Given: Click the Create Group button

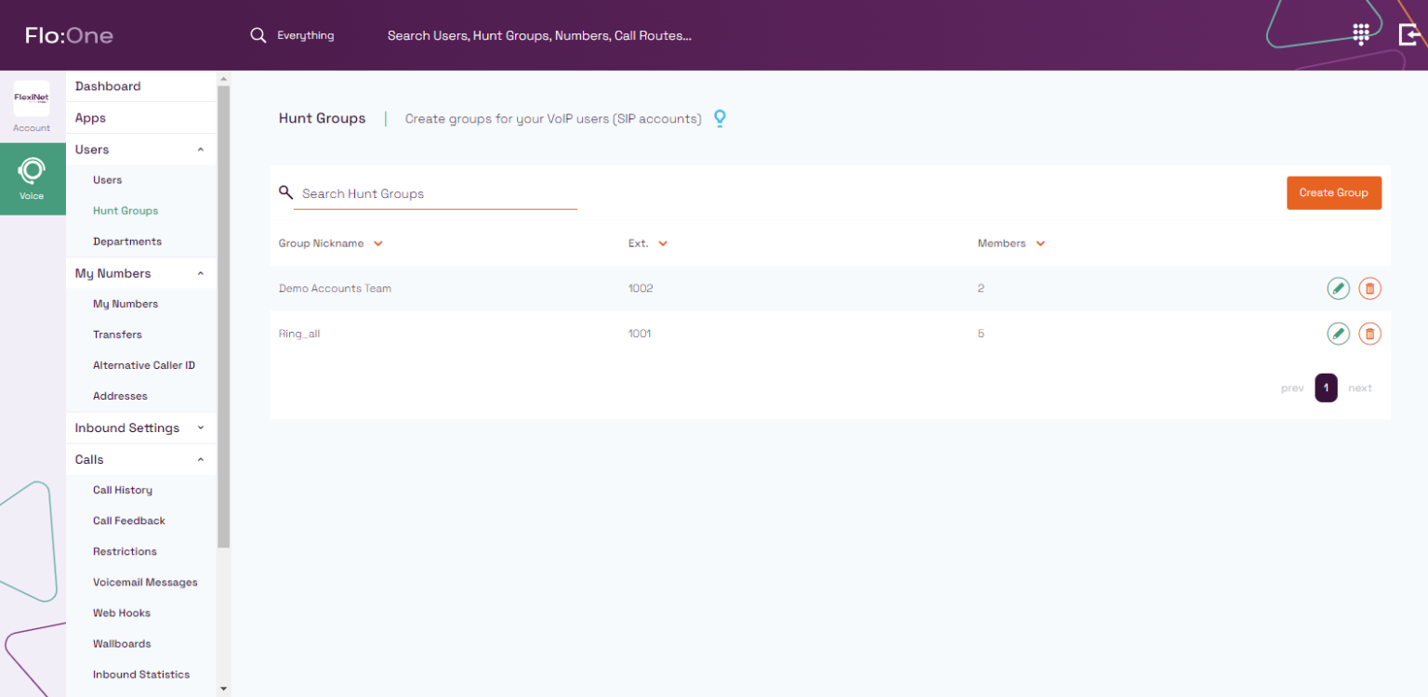Looking at the screenshot, I should (1333, 192).
